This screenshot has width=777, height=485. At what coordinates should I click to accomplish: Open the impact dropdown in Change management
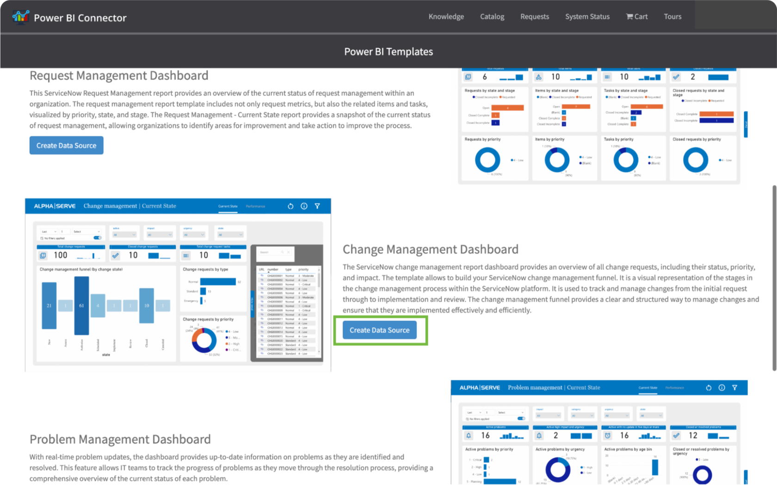[160, 234]
